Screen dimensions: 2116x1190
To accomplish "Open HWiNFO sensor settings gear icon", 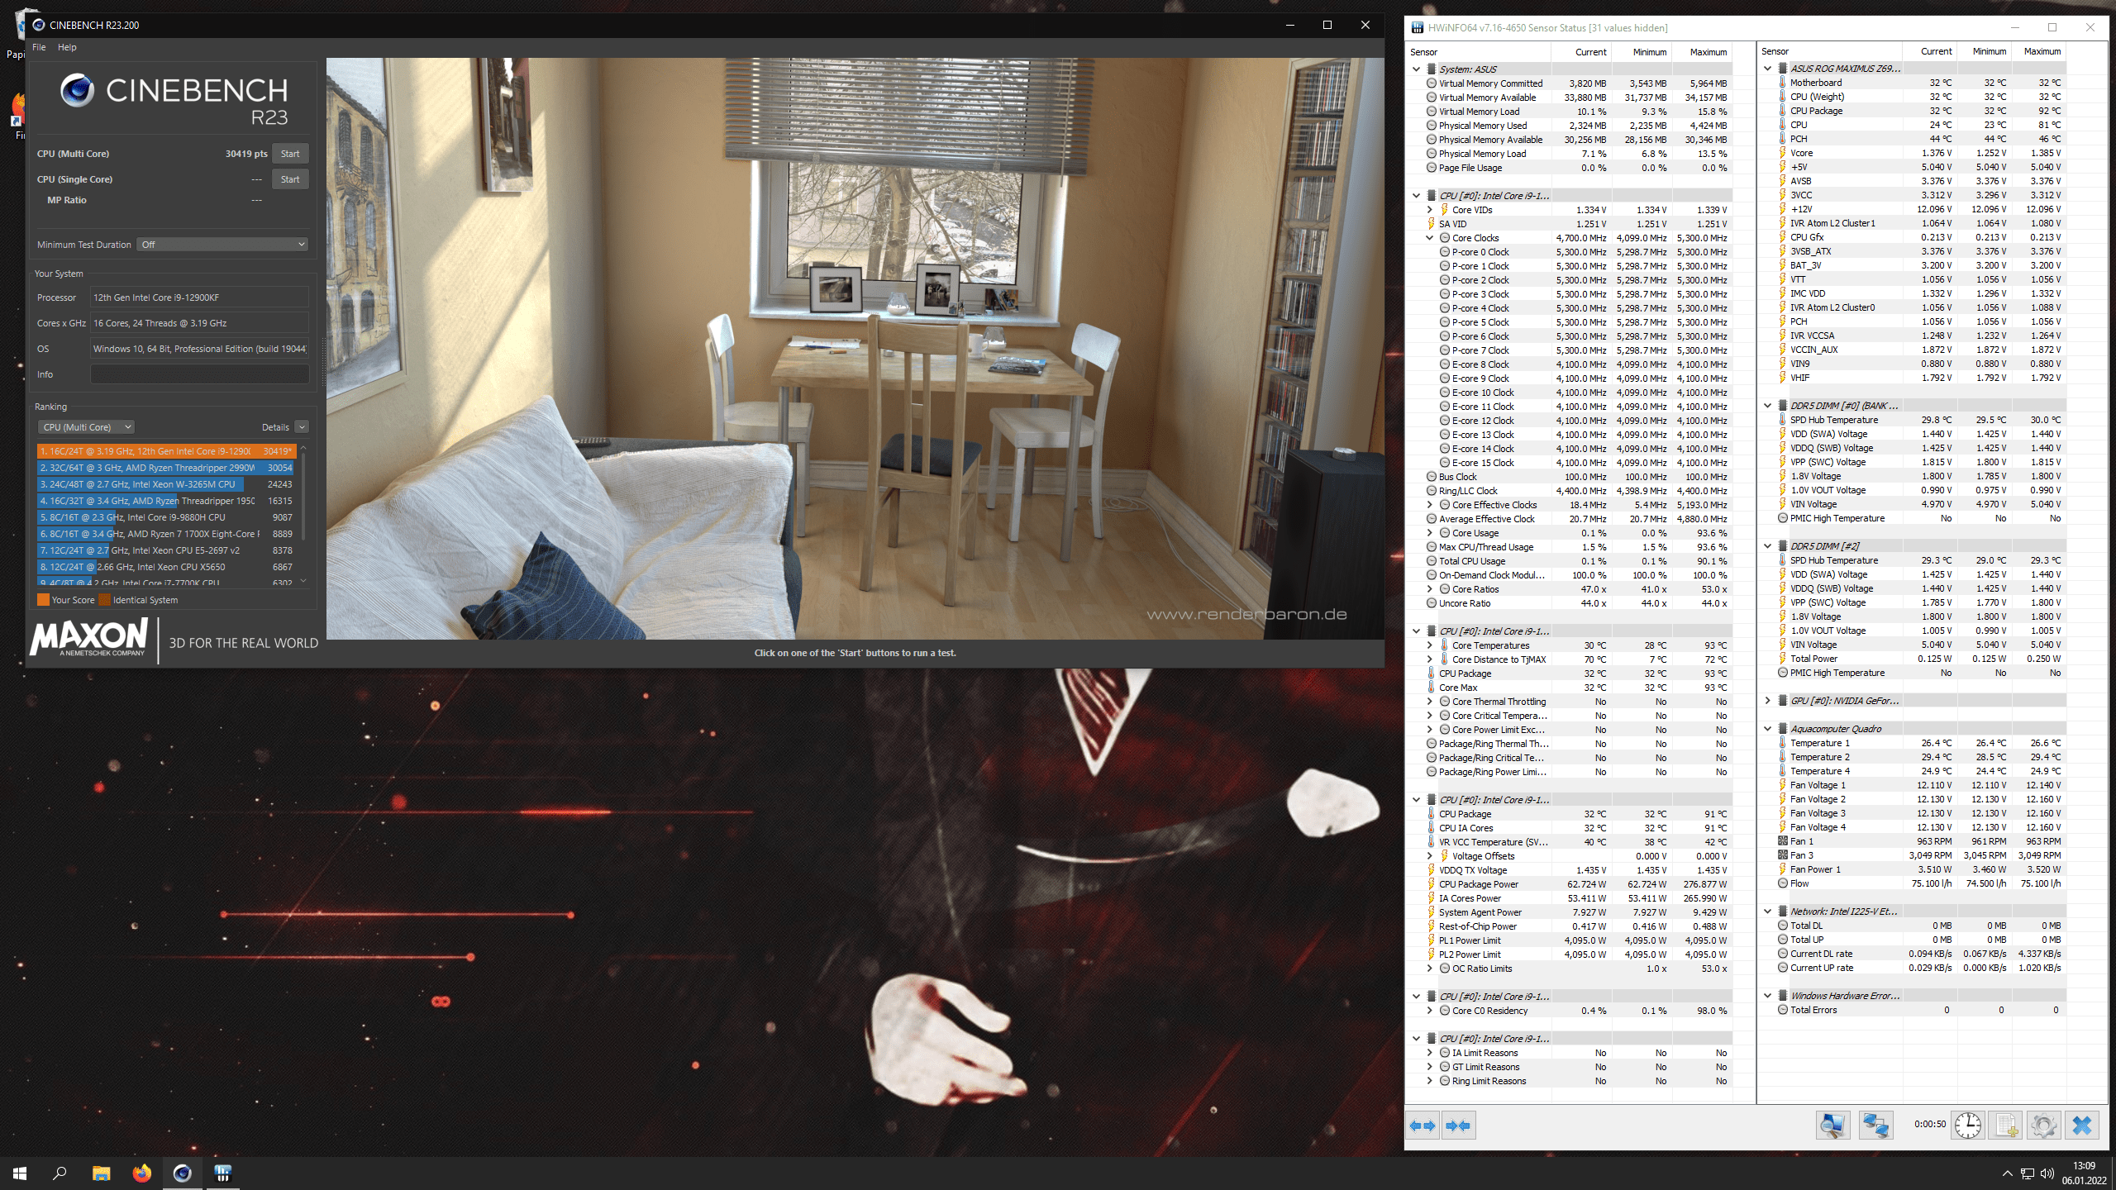I will coord(2044,1126).
